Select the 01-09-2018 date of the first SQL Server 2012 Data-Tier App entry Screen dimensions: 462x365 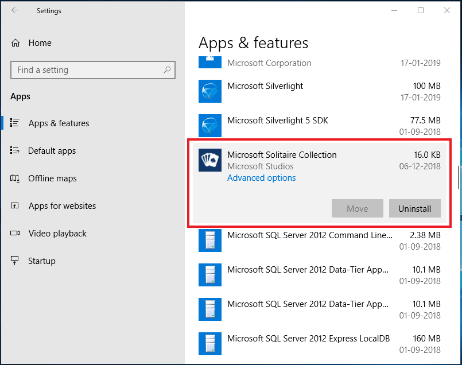click(x=420, y=281)
